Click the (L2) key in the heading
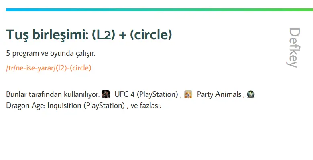This screenshot has height=160, width=313. (104, 35)
